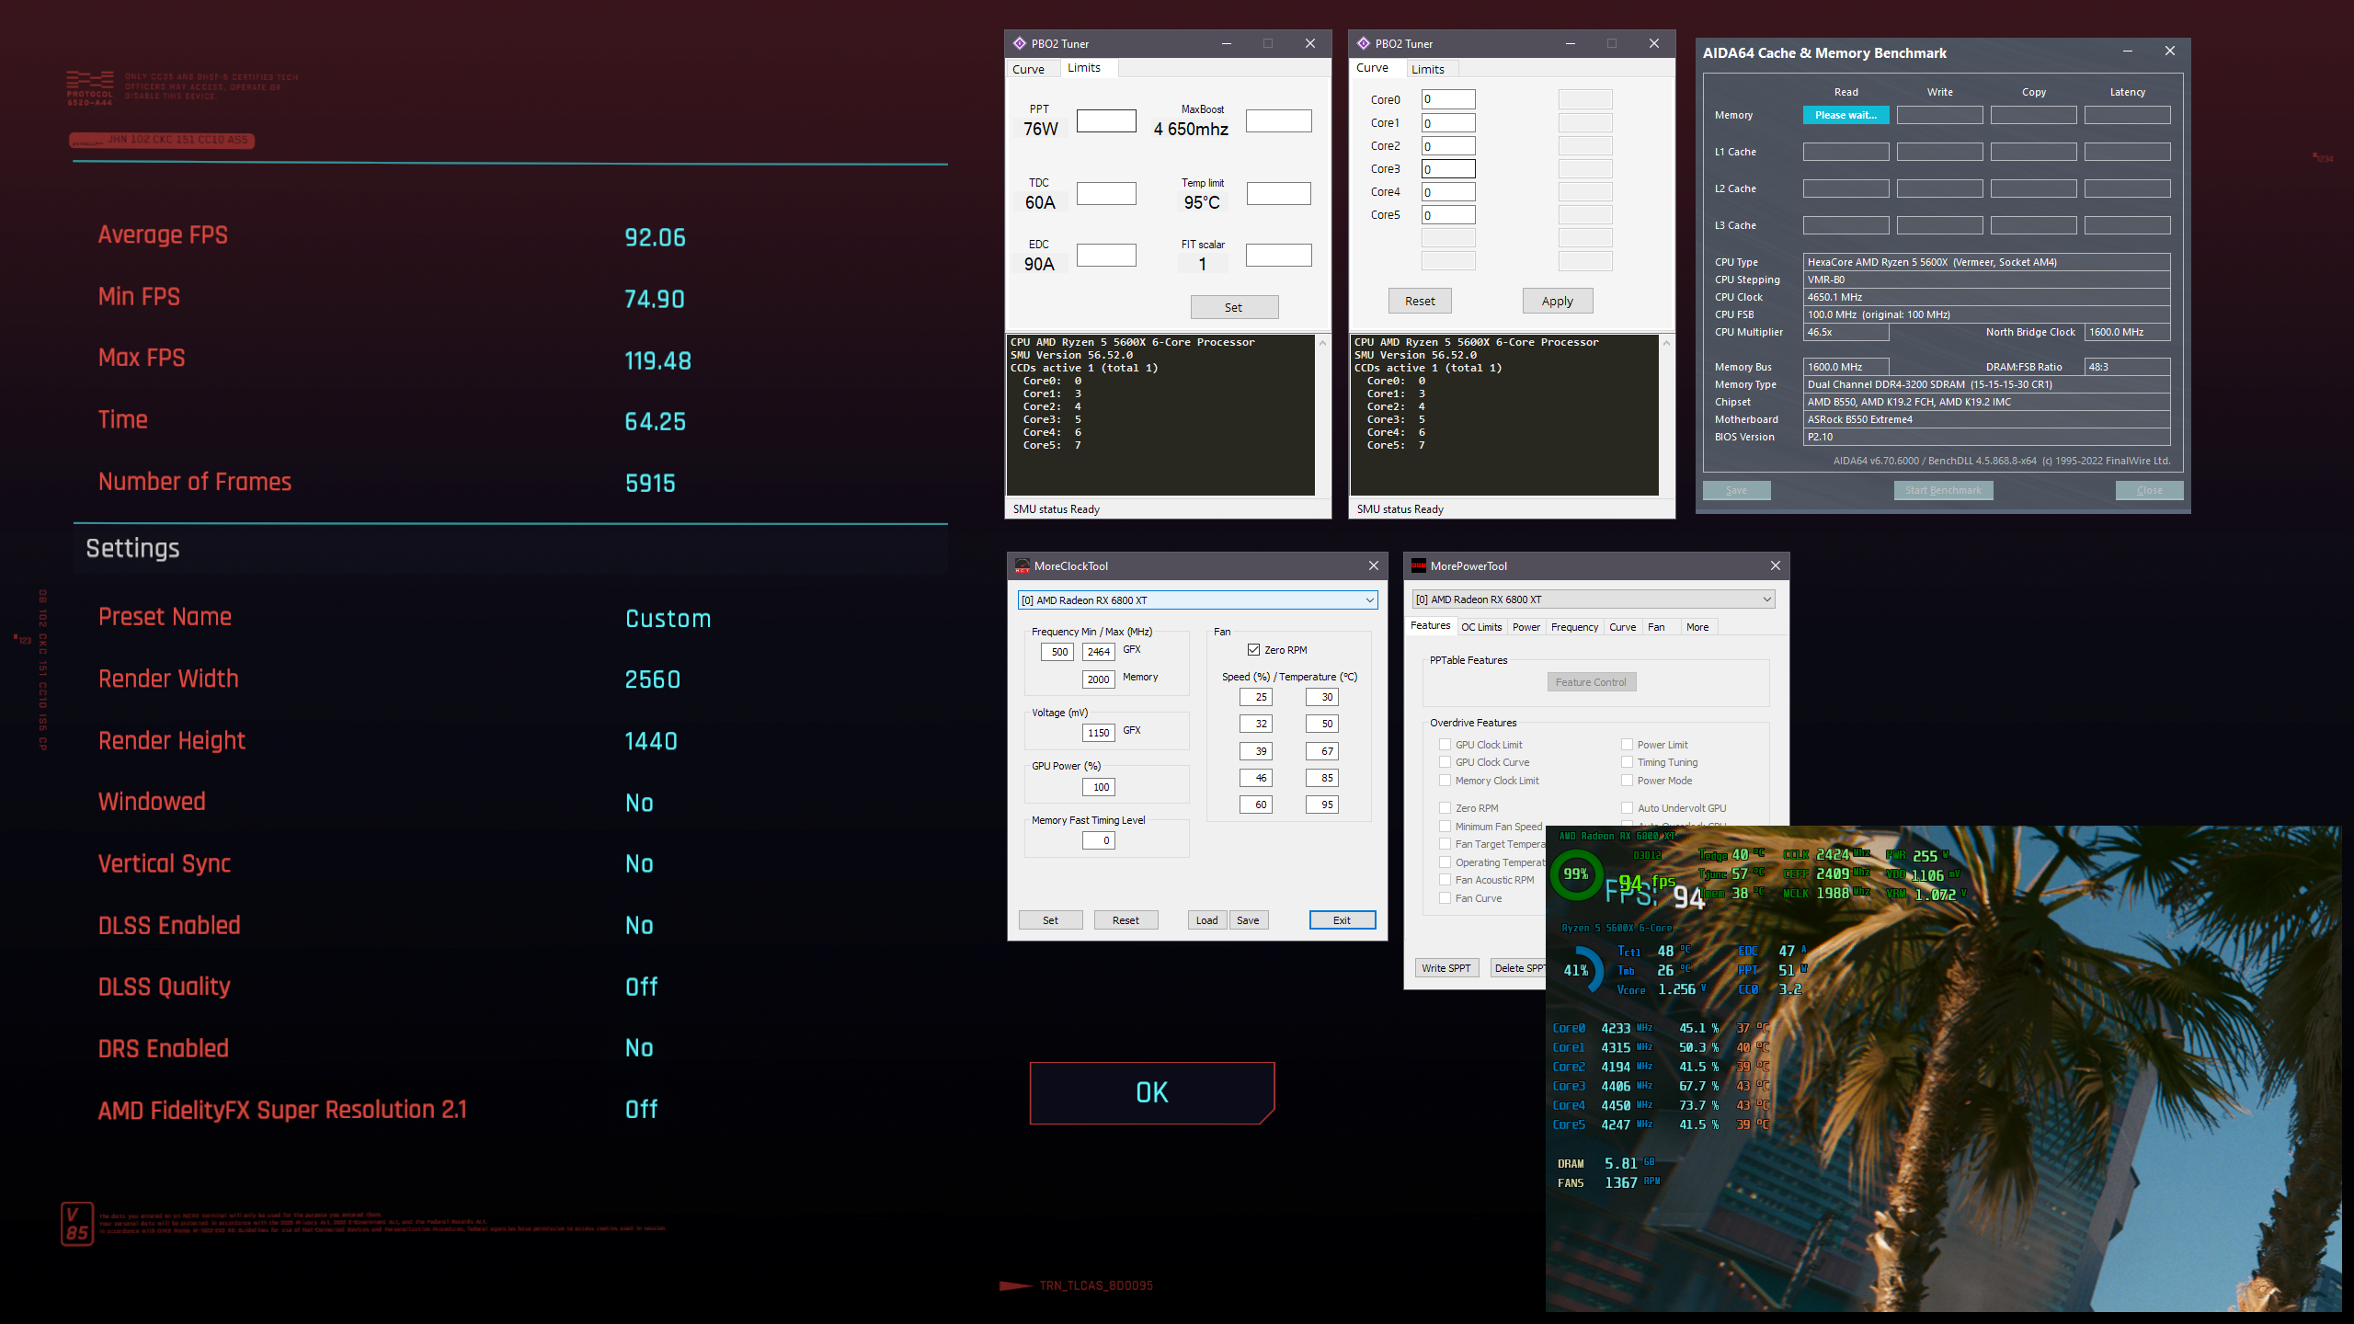Viewport: 2354px width, 1324px height.
Task: Tick the Auto Undervolt GPU checkbox
Action: [x=1627, y=808]
